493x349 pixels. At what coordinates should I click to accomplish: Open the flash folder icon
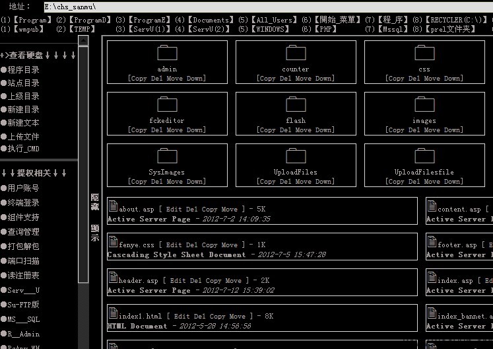pos(296,104)
